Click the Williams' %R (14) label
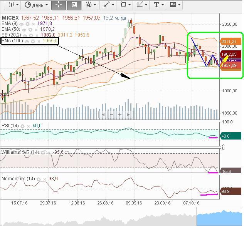The width and height of the screenshot is (244, 226). (20, 152)
